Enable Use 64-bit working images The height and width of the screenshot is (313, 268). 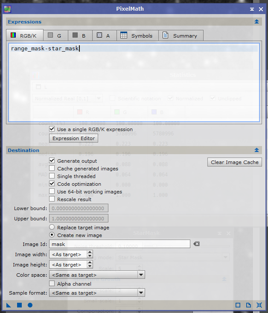52,191
